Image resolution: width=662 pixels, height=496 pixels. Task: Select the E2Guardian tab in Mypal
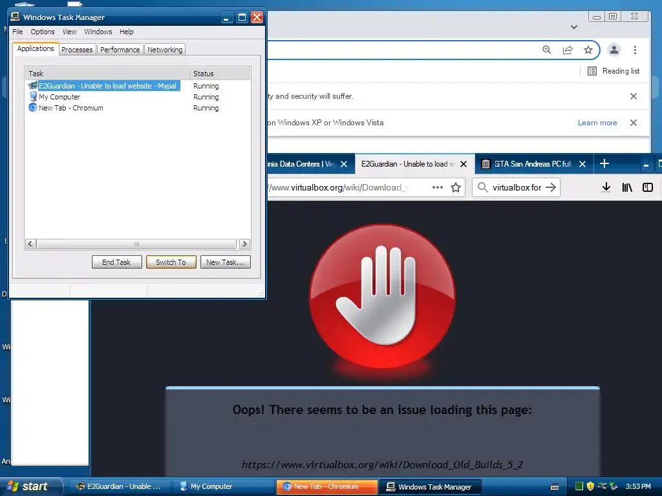point(408,164)
